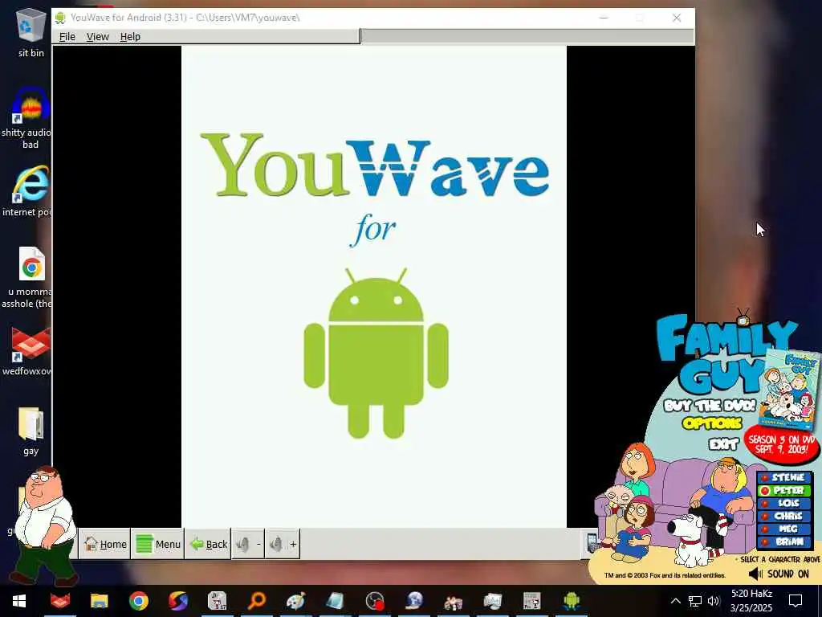The height and width of the screenshot is (617, 822).
Task: Open the blue notebook taskbar app
Action: pos(336,601)
